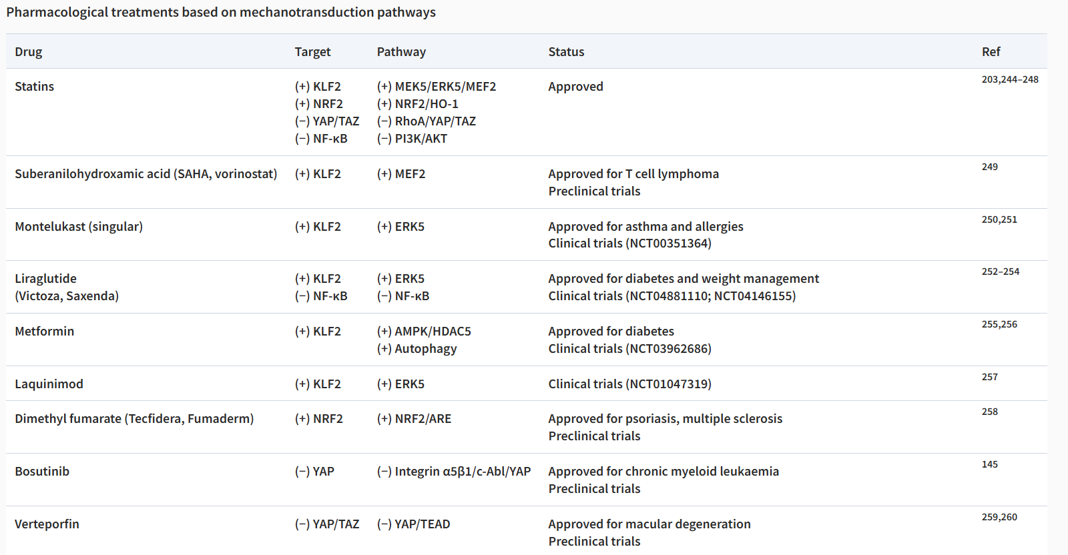The height and width of the screenshot is (555, 1068).
Task: Follow the 252–254 reference for Liraglutide
Action: (x=1000, y=271)
